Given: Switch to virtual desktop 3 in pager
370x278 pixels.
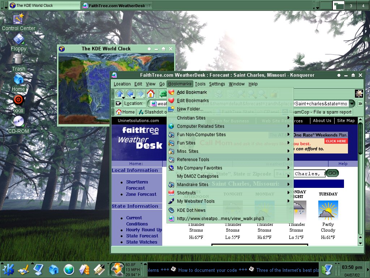Looking at the screenshot, I should (351, 5).
